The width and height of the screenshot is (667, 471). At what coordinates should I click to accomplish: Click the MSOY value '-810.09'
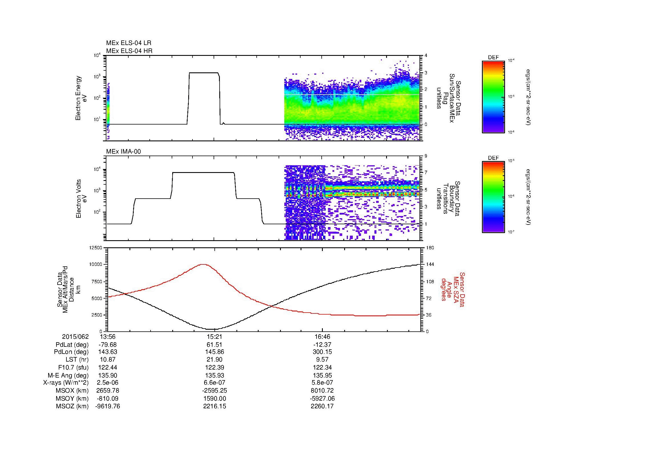[108, 398]
